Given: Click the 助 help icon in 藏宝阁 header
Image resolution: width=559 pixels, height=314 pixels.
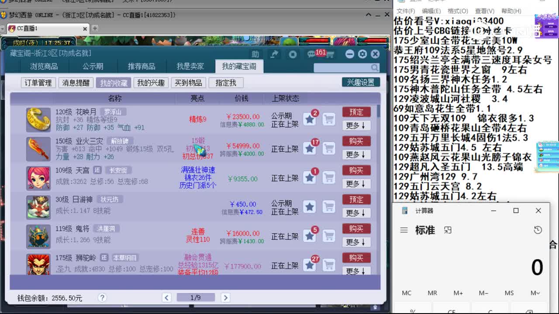Looking at the screenshot, I should (256, 54).
